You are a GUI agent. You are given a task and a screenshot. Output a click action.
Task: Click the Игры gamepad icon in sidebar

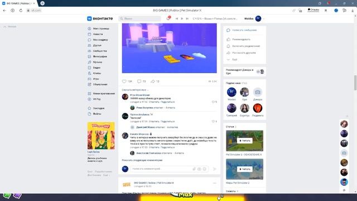[89, 79]
